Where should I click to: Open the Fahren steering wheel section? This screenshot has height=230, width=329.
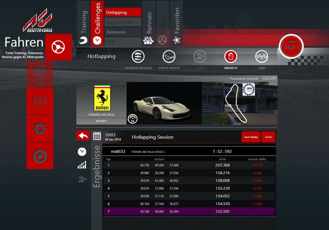click(x=59, y=47)
